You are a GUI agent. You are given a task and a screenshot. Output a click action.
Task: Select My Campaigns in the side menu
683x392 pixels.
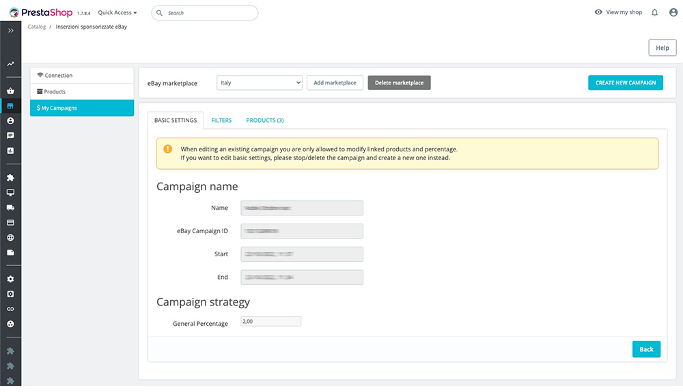pos(82,108)
